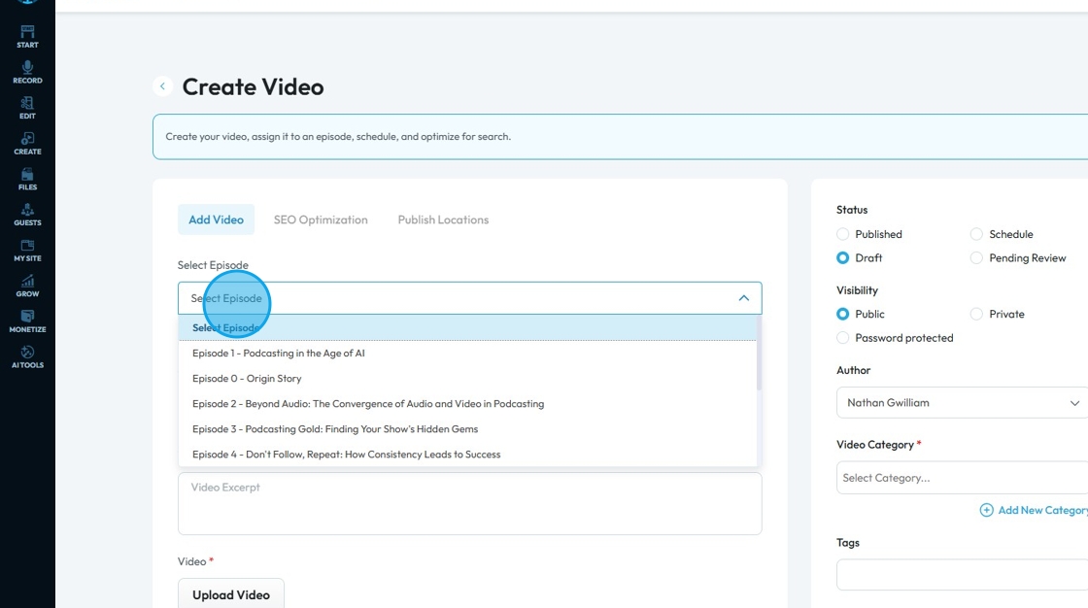Image resolution: width=1088 pixels, height=608 pixels.
Task: Open AI Tools in the sidebar
Action: coord(27,356)
